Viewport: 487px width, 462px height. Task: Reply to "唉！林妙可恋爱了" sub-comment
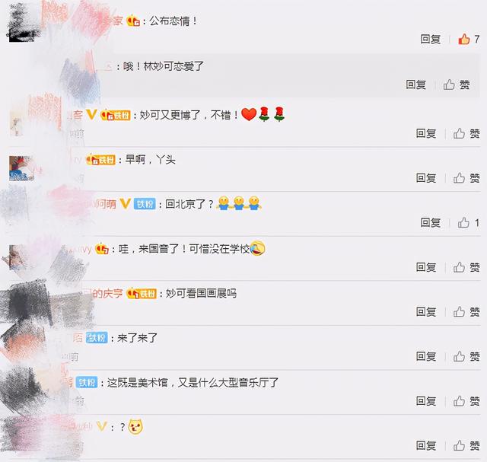pyautogui.click(x=415, y=84)
